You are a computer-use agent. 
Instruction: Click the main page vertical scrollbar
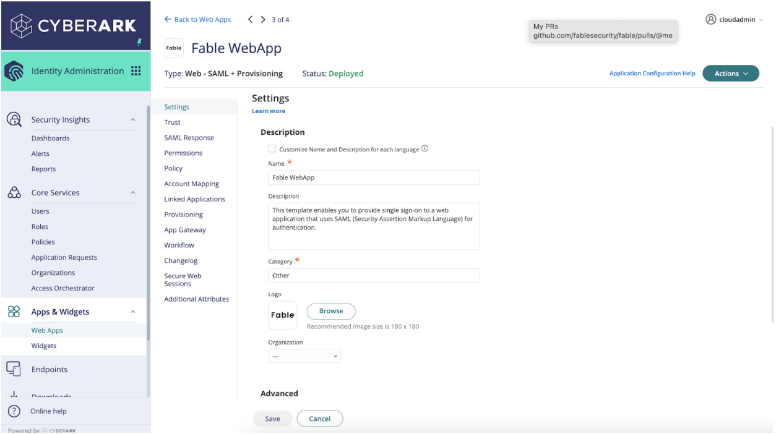click(x=772, y=224)
